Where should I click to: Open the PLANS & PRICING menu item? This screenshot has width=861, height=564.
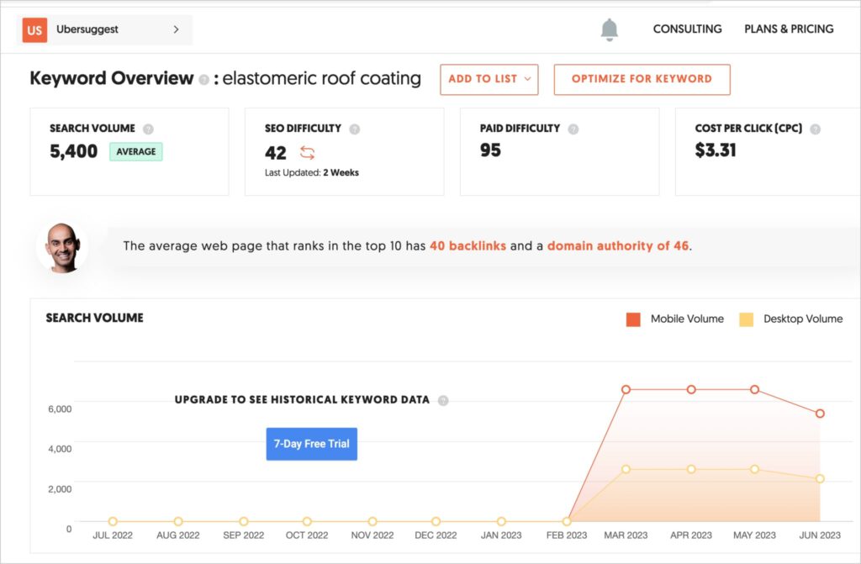(789, 29)
